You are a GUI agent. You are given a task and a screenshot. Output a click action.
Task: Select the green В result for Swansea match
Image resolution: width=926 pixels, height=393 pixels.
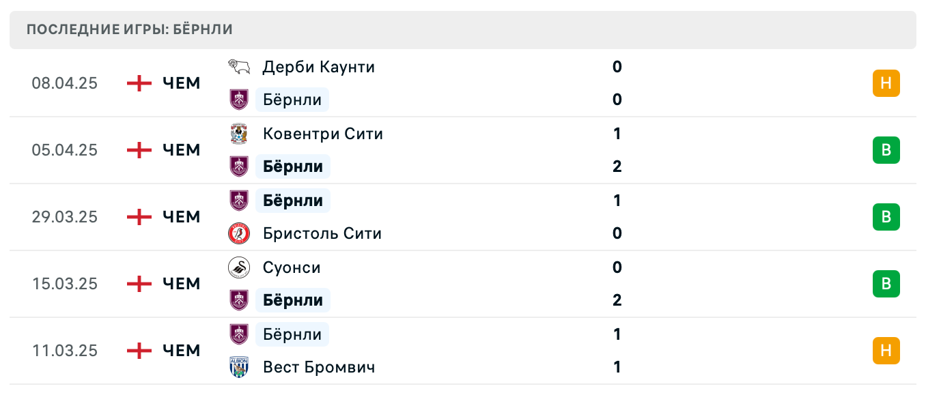pos(886,284)
